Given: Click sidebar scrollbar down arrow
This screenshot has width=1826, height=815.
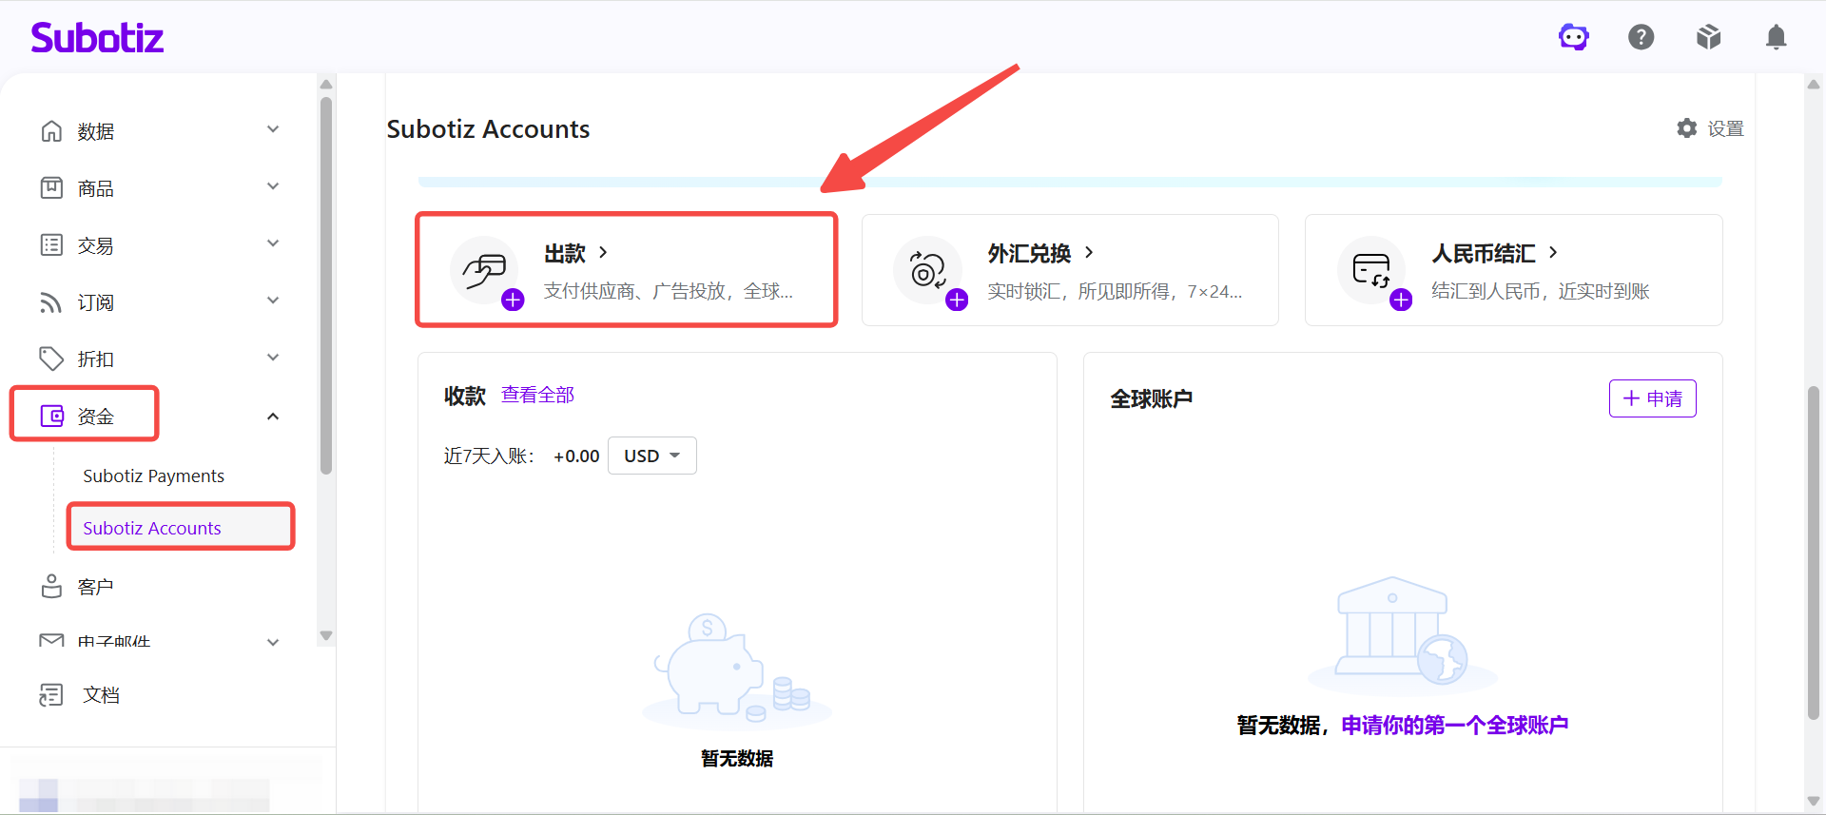Looking at the screenshot, I should coord(326,635).
